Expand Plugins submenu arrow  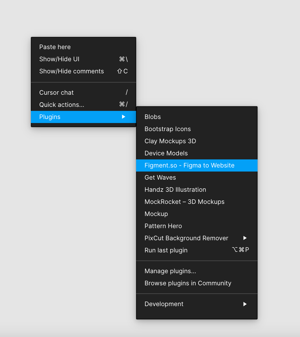123,117
